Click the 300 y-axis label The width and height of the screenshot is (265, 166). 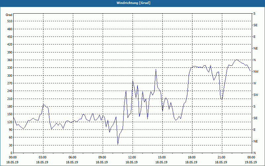[x=10, y=76]
